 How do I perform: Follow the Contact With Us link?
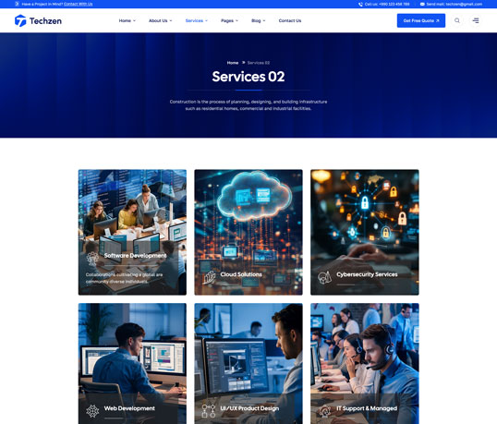[x=78, y=4]
